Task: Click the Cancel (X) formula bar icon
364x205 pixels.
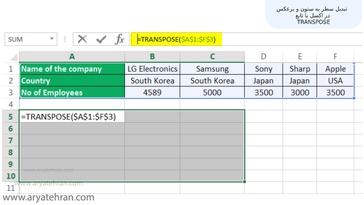Action: [x=82, y=39]
